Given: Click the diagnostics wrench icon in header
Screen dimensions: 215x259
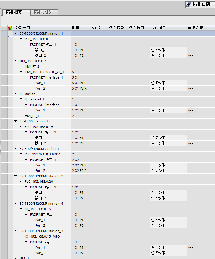Looking at the screenshot, I should pos(10,28).
